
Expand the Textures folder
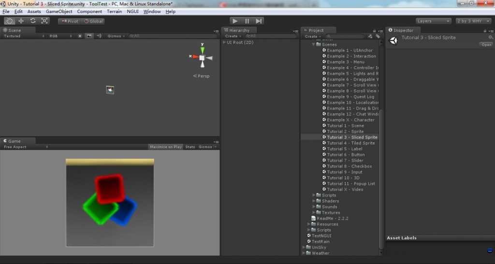pos(313,213)
